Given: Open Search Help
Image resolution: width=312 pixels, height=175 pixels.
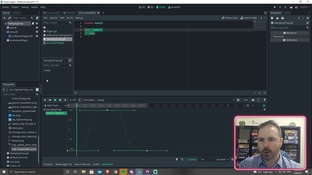Looking at the screenshot, I should 249,18.
